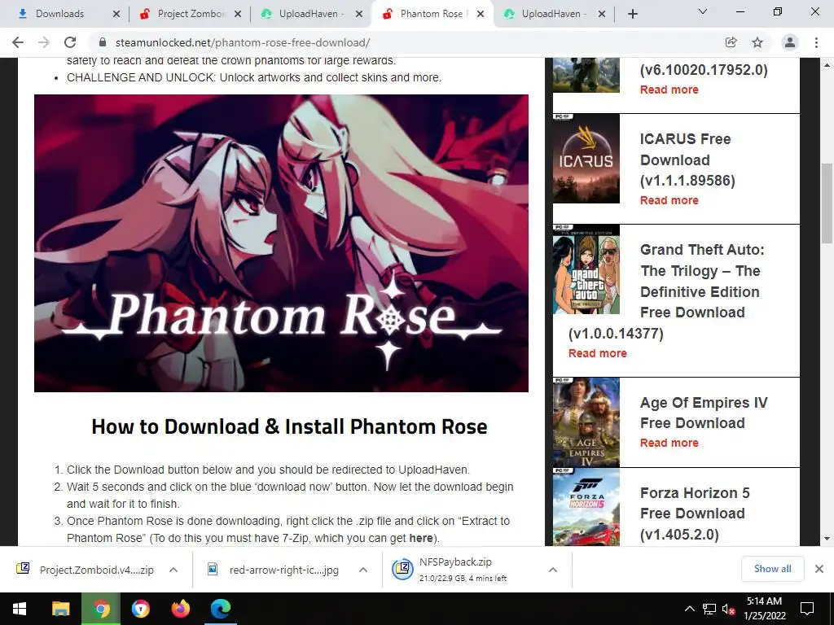Launch Microsoft Edge from the taskbar

[220, 609]
